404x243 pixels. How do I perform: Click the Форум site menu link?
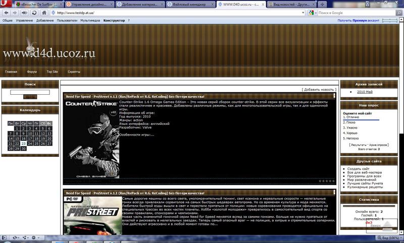[x=32, y=72]
